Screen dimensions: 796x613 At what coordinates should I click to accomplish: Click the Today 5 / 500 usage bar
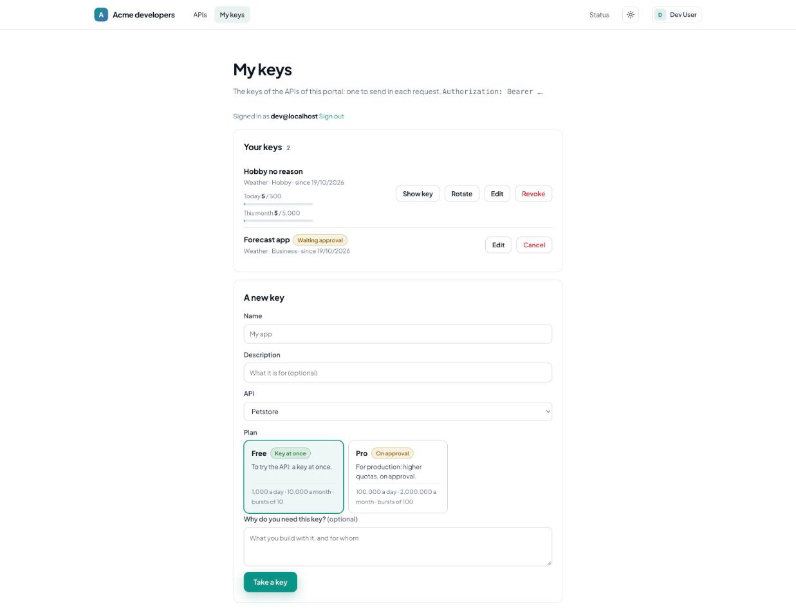[279, 204]
